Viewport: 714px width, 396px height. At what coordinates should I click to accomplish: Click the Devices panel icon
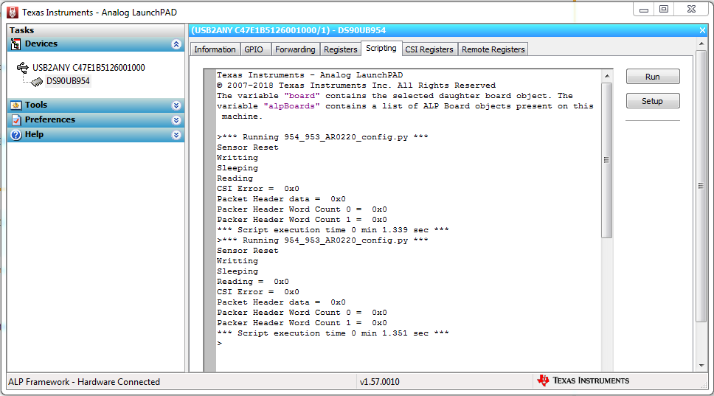click(x=15, y=44)
